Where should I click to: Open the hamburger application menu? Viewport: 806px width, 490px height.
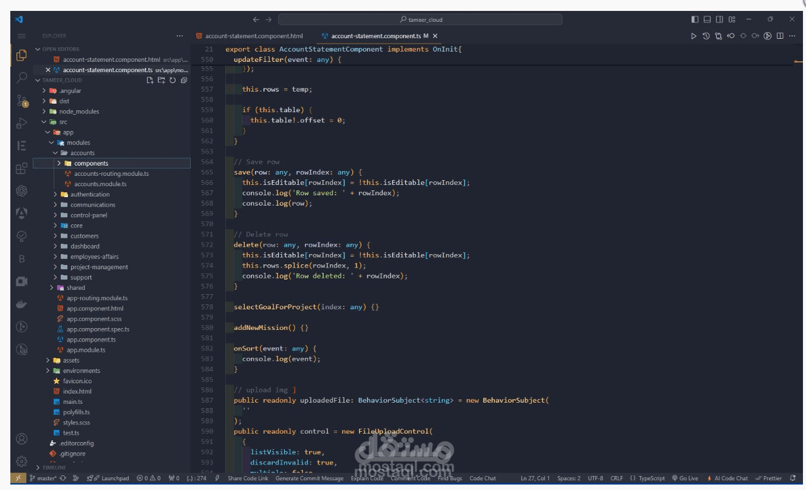[x=21, y=36]
